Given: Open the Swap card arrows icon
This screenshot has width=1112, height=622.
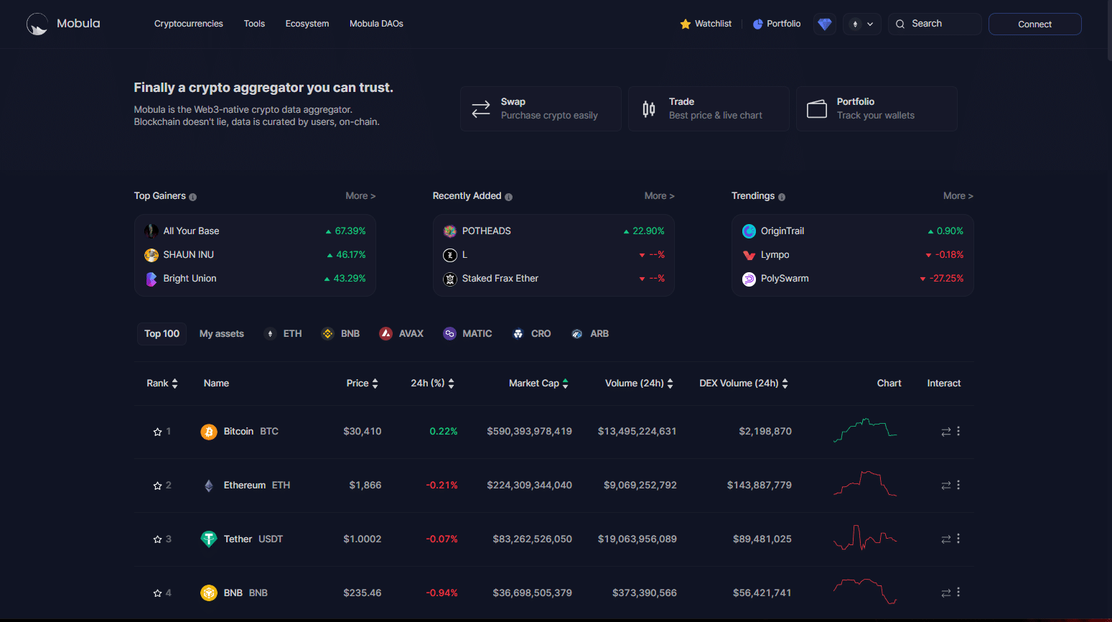Looking at the screenshot, I should coord(481,109).
